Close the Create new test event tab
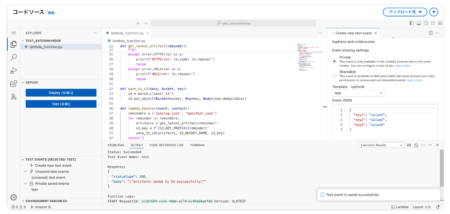Viewport: 450px width, 214px height. click(x=375, y=33)
